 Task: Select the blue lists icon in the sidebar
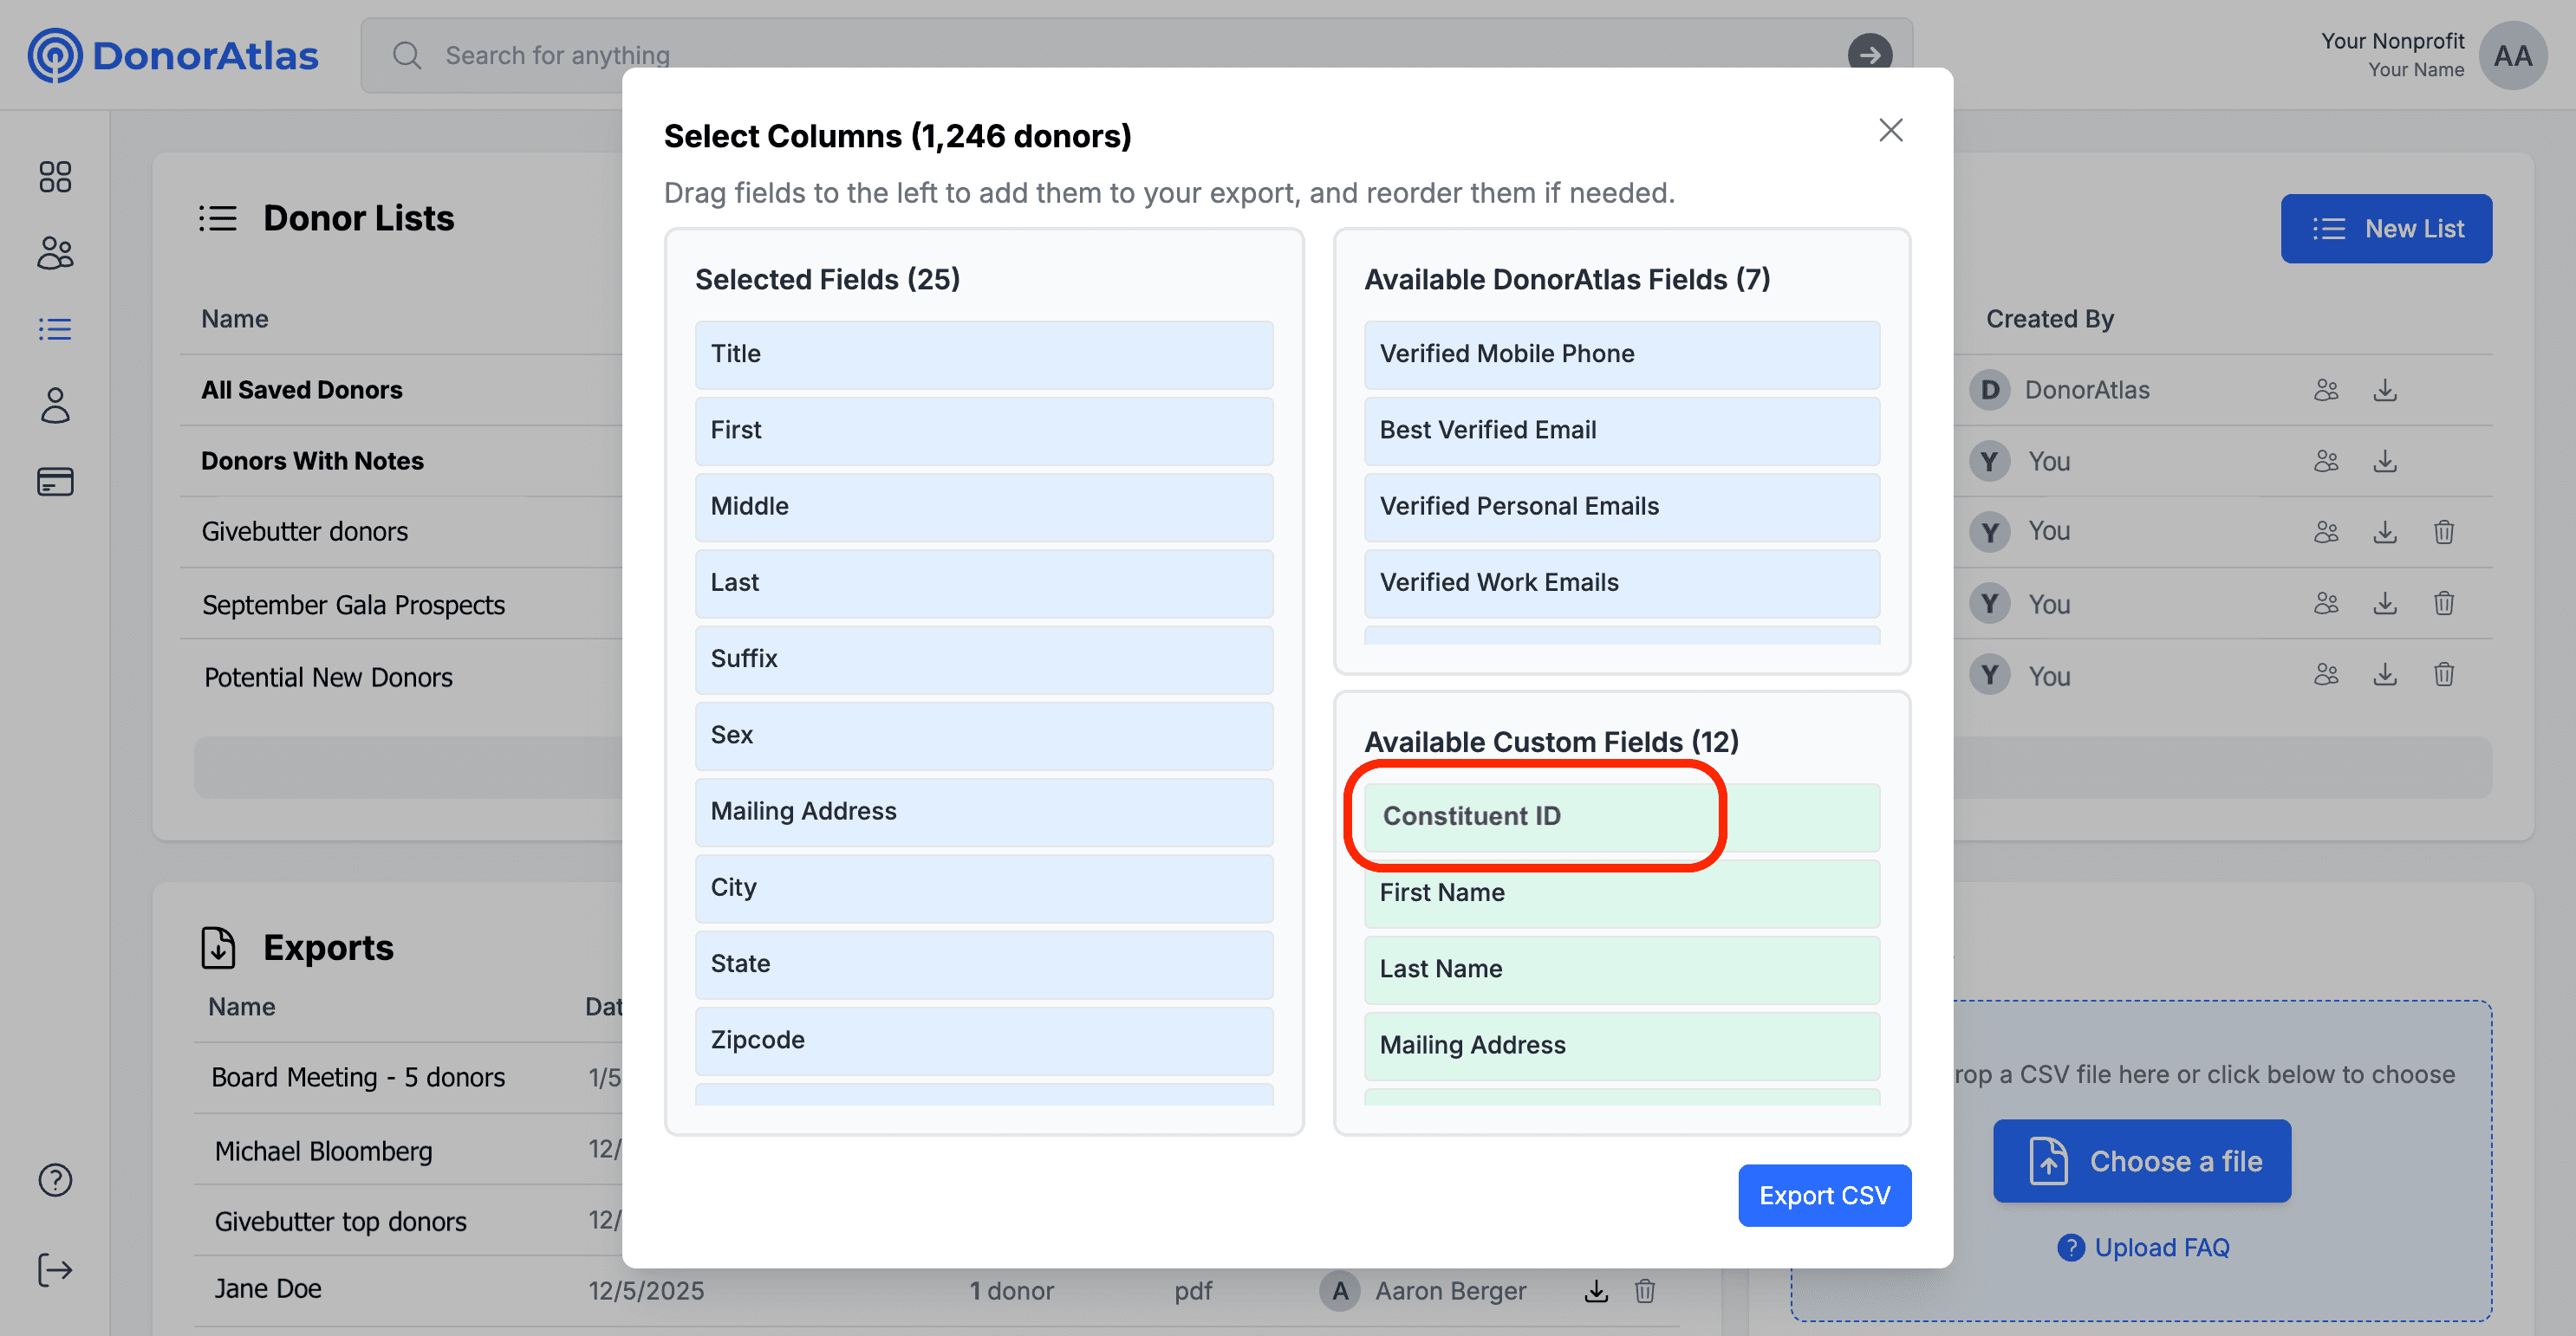tap(55, 328)
